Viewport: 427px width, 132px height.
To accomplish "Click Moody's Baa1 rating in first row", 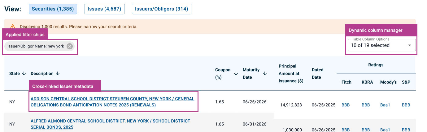I will [x=385, y=105].
